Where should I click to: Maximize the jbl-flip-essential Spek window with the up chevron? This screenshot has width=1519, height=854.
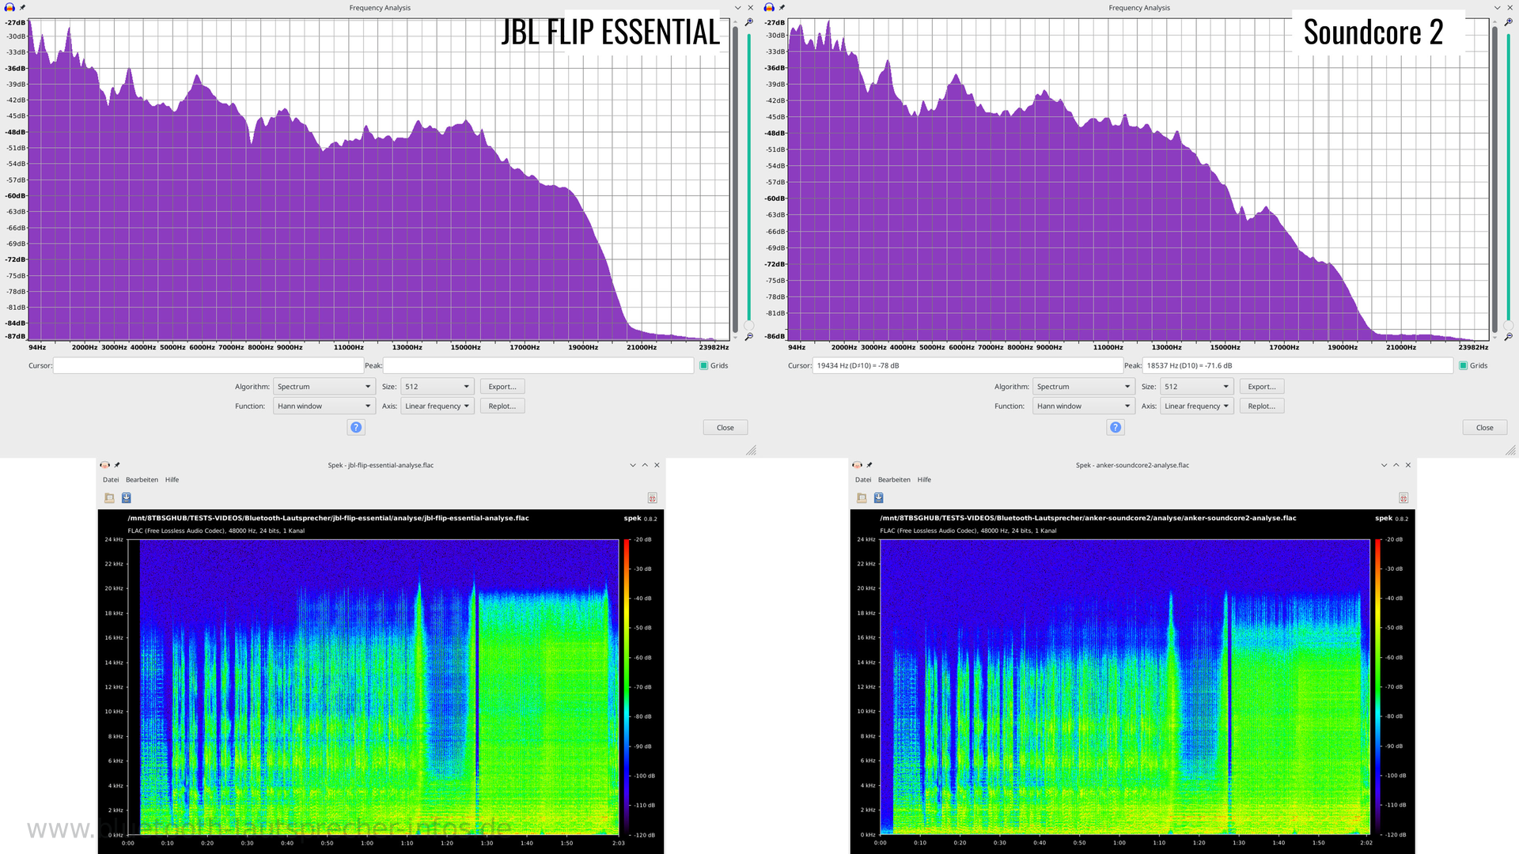(645, 465)
